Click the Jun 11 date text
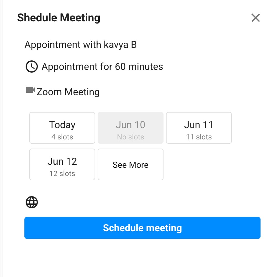The image size is (277, 277). pyautogui.click(x=199, y=124)
